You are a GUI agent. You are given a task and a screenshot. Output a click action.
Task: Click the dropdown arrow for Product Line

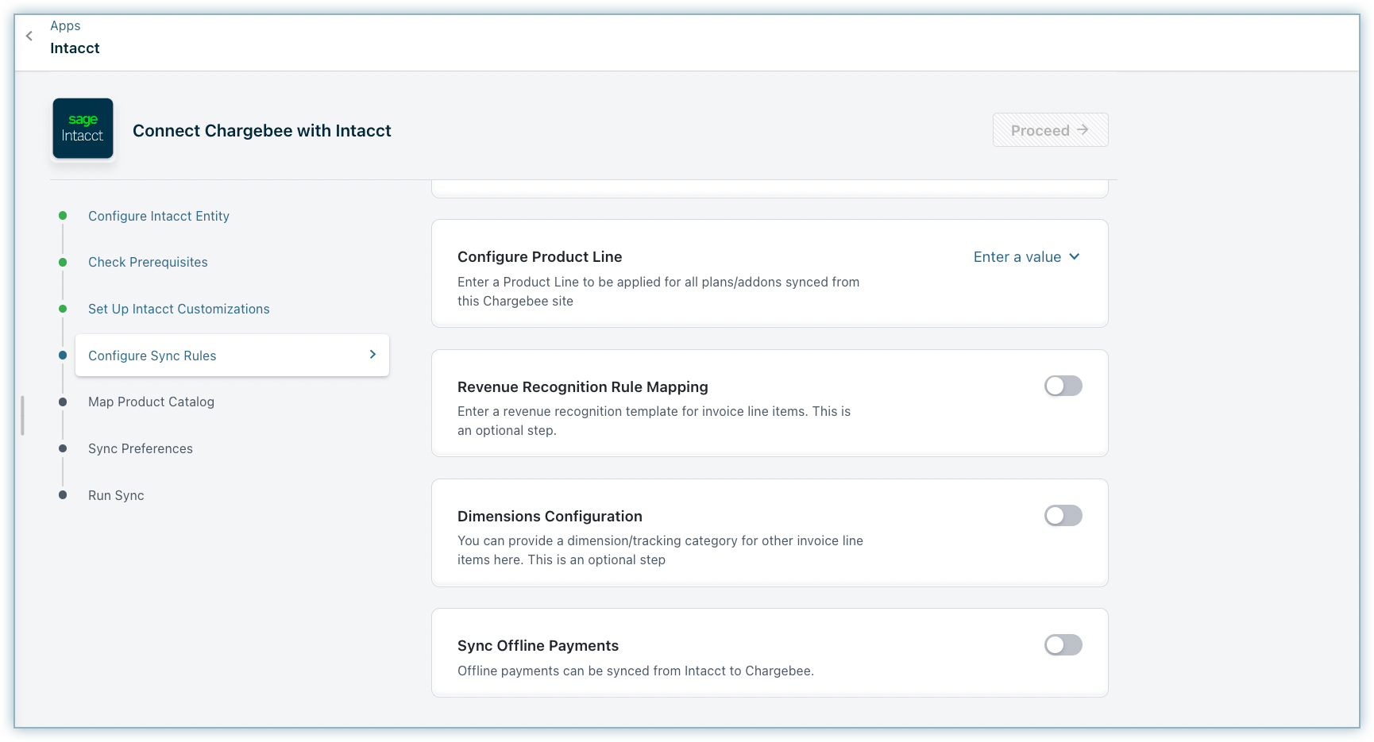point(1075,256)
